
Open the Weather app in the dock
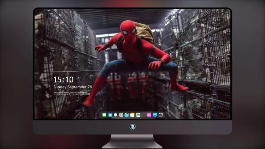110,115
